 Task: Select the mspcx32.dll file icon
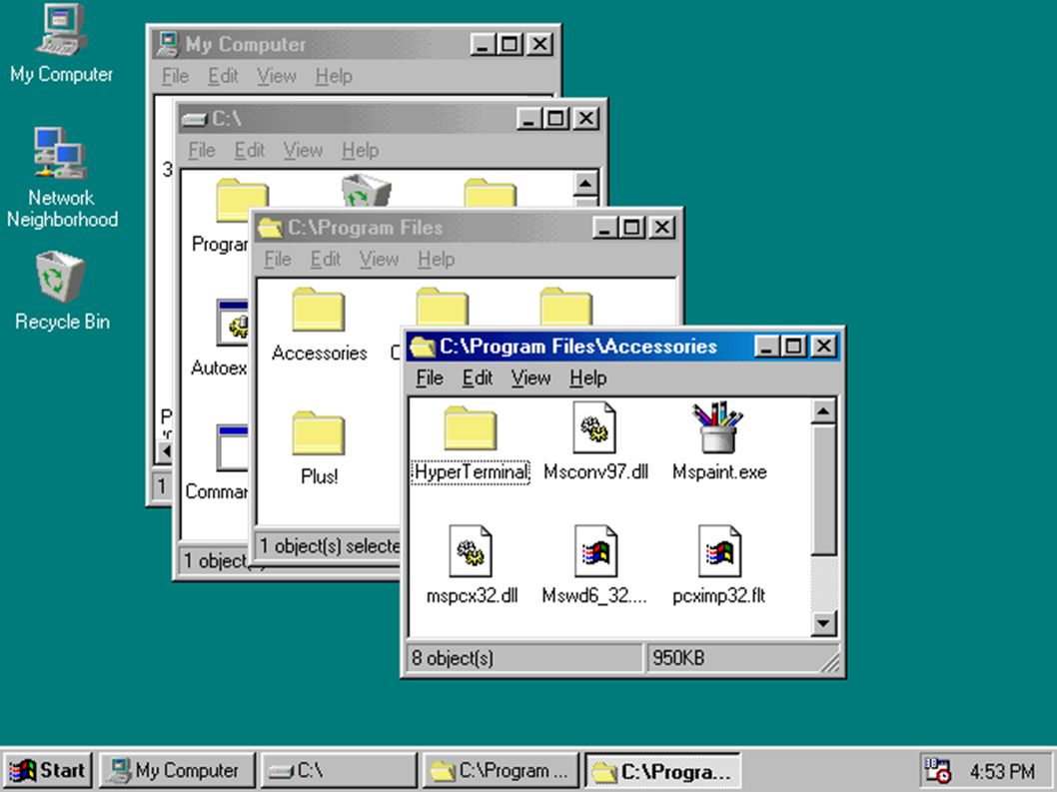pos(471,551)
